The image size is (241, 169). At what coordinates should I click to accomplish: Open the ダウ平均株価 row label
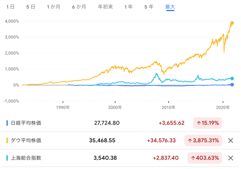click(26, 140)
